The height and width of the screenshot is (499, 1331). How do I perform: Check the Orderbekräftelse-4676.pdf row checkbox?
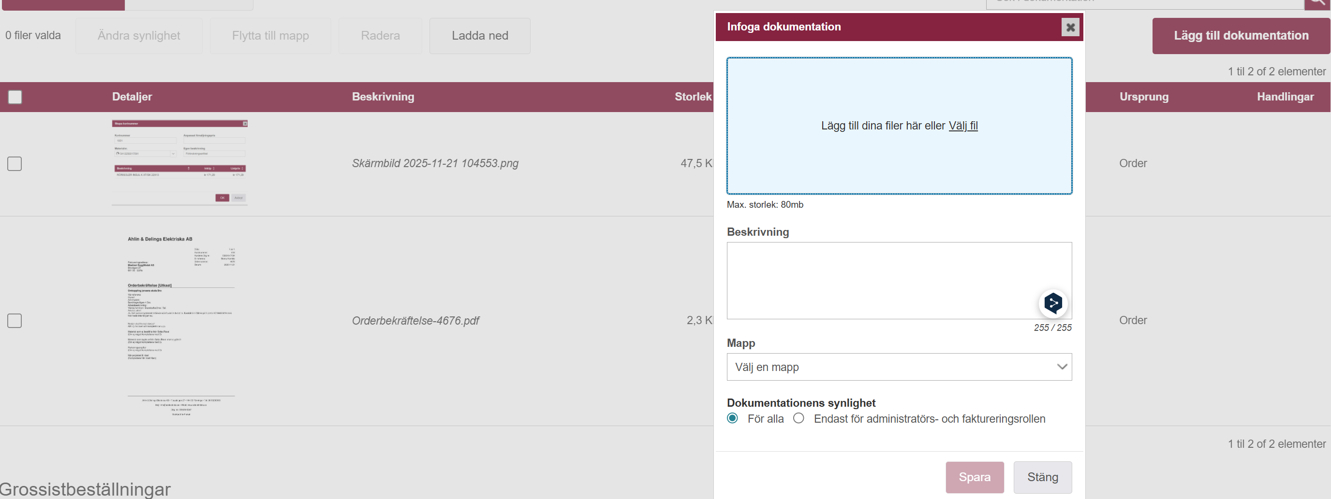(x=15, y=320)
